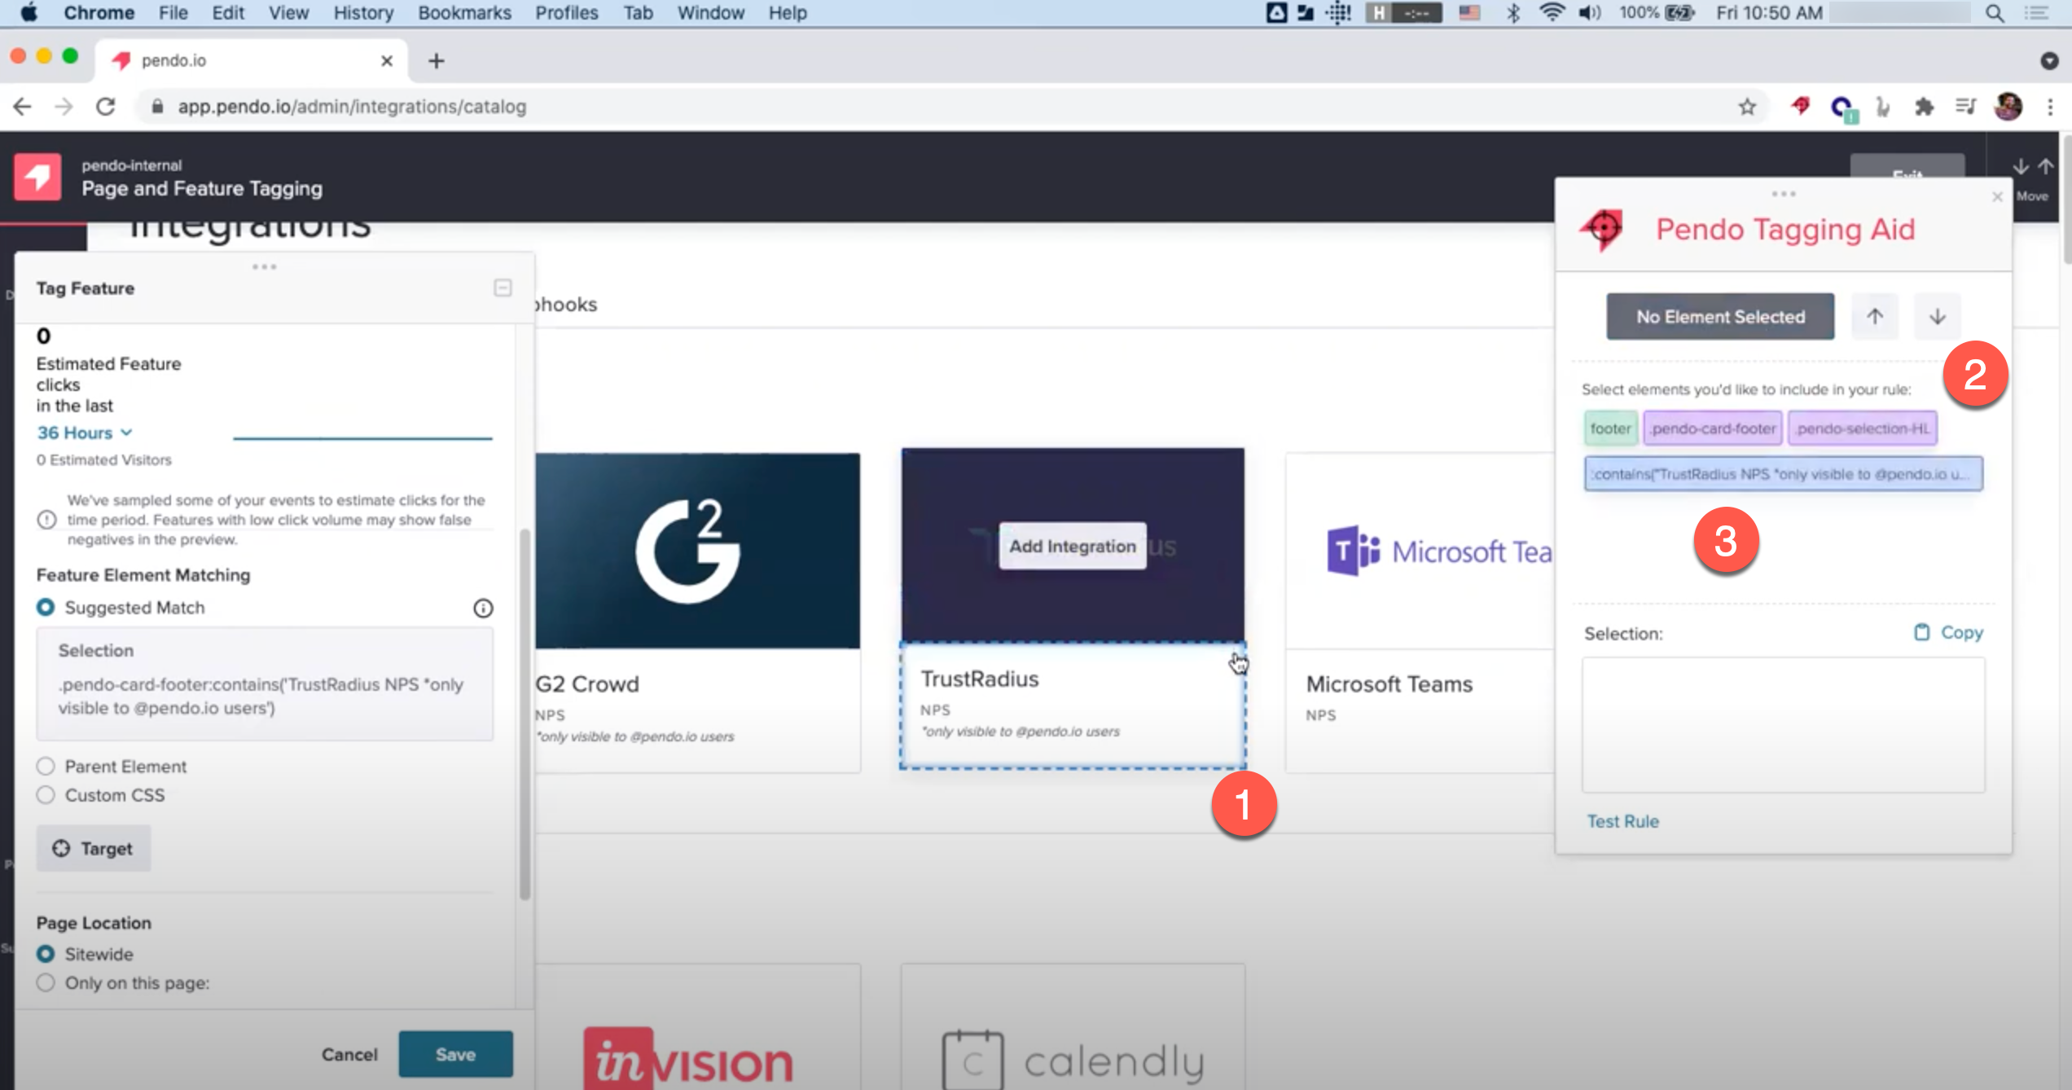Select child element with down arrow in Tagging Aid
The width and height of the screenshot is (2072, 1090).
tap(1938, 316)
